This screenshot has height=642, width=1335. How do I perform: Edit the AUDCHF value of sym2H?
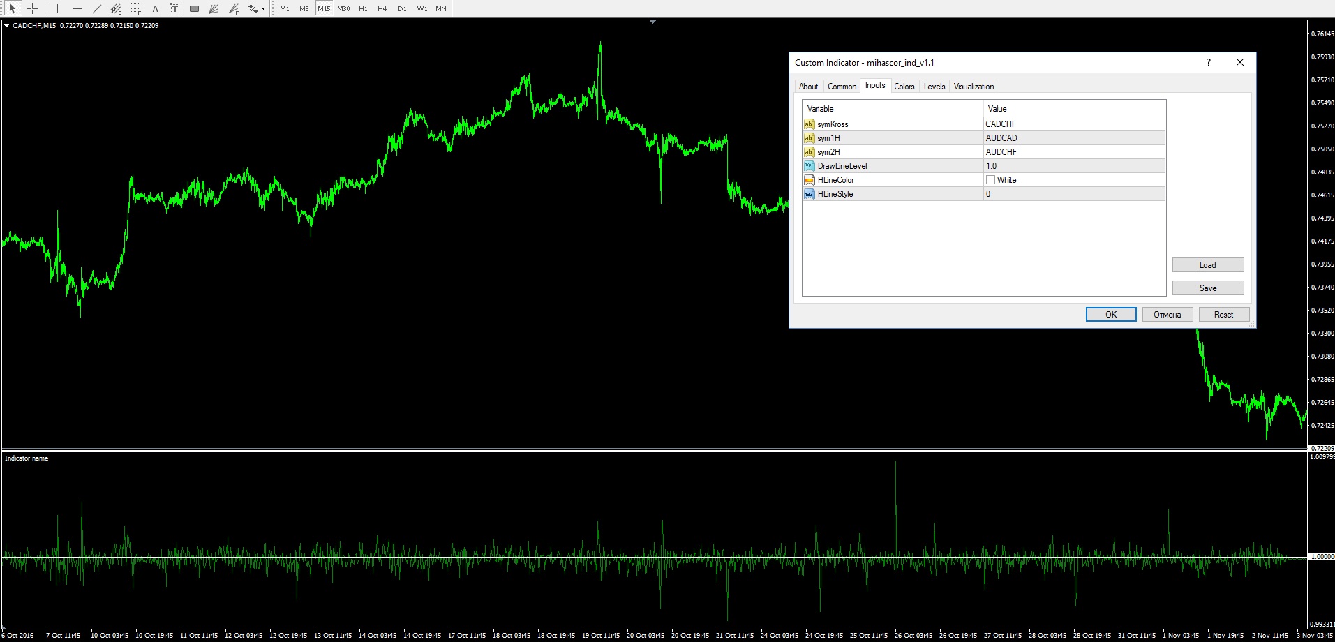coord(1074,152)
